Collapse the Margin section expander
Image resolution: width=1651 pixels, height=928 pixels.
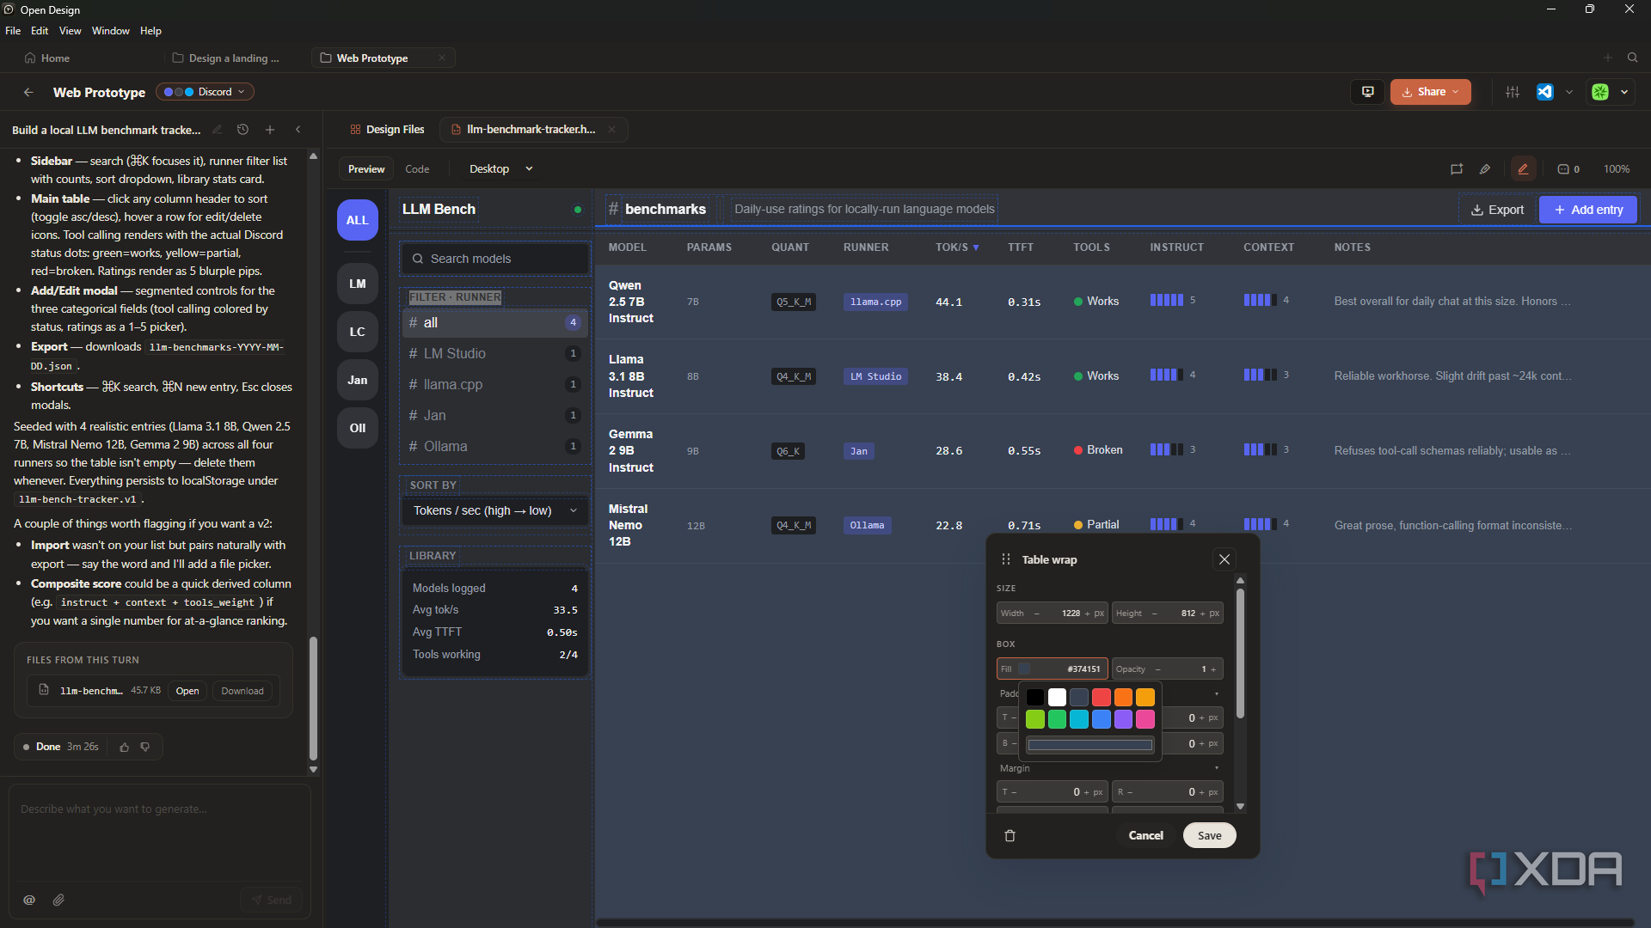1216,768
